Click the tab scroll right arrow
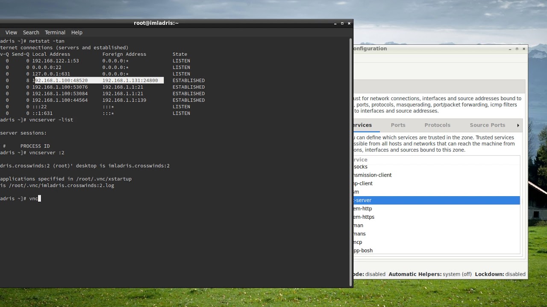This screenshot has width=547, height=307. point(518,125)
